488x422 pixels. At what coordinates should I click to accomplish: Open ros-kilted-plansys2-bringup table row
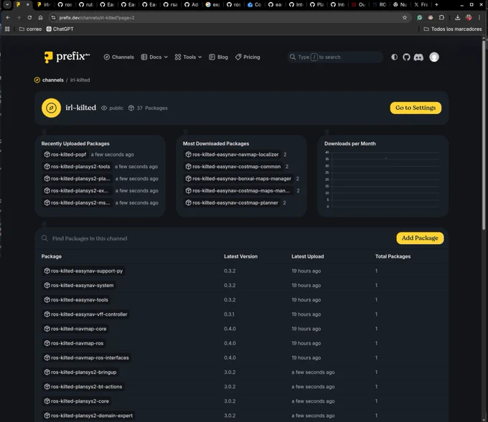241,372
